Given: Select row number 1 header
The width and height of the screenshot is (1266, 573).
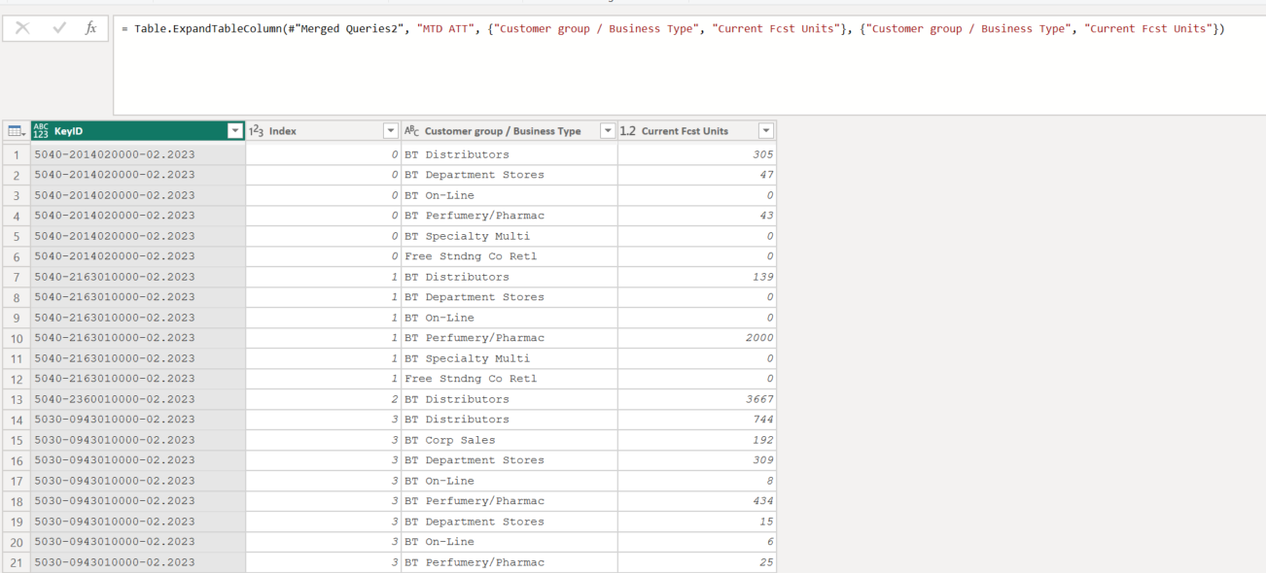Looking at the screenshot, I should click(17, 154).
